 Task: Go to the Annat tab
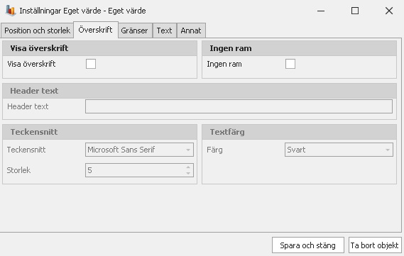(x=191, y=30)
